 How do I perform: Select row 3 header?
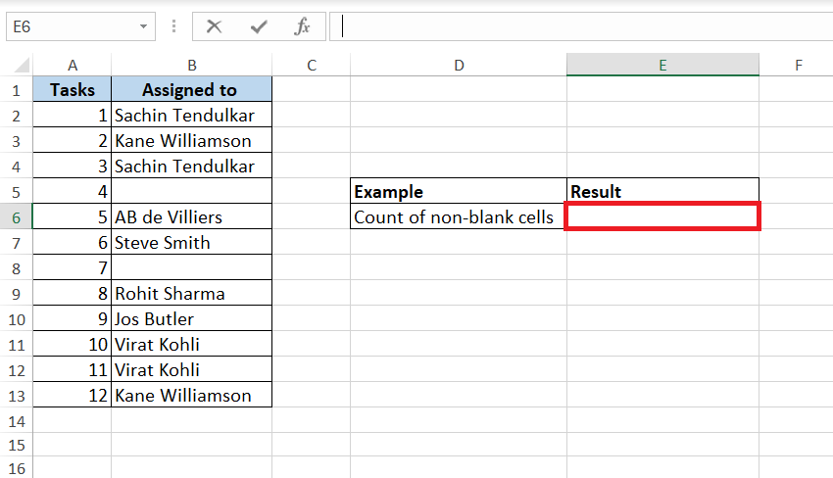pyautogui.click(x=16, y=140)
